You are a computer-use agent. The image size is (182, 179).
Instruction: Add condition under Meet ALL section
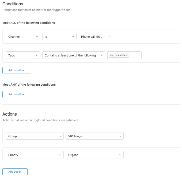coord(17,70)
